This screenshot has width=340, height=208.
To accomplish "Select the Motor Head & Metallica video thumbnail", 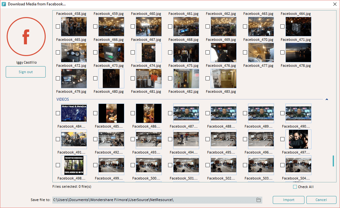I will point(74,113).
